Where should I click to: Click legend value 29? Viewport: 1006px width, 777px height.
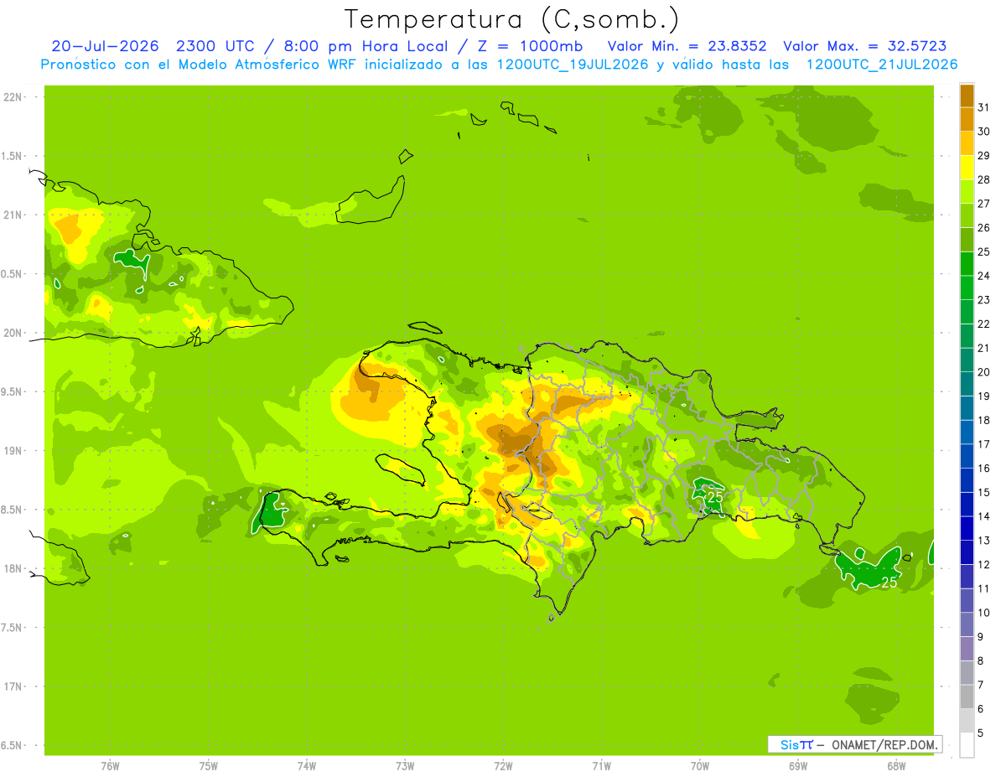pos(984,156)
